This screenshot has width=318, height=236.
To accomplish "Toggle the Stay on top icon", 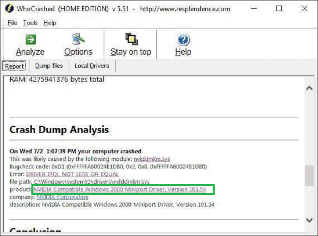I will pyautogui.click(x=131, y=40).
